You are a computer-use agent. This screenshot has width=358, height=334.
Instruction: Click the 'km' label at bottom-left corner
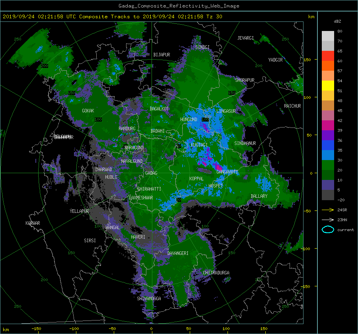click(x=6, y=330)
